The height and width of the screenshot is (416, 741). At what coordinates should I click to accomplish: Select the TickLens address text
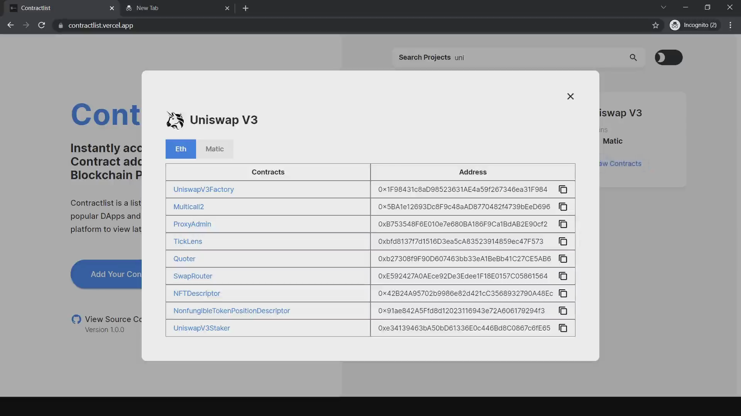(x=460, y=242)
